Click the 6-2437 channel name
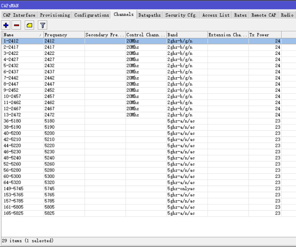 coord(11,72)
